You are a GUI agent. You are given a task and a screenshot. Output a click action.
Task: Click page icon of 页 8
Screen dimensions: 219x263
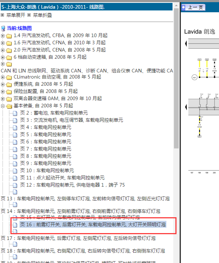pyautogui.click(x=15, y=156)
